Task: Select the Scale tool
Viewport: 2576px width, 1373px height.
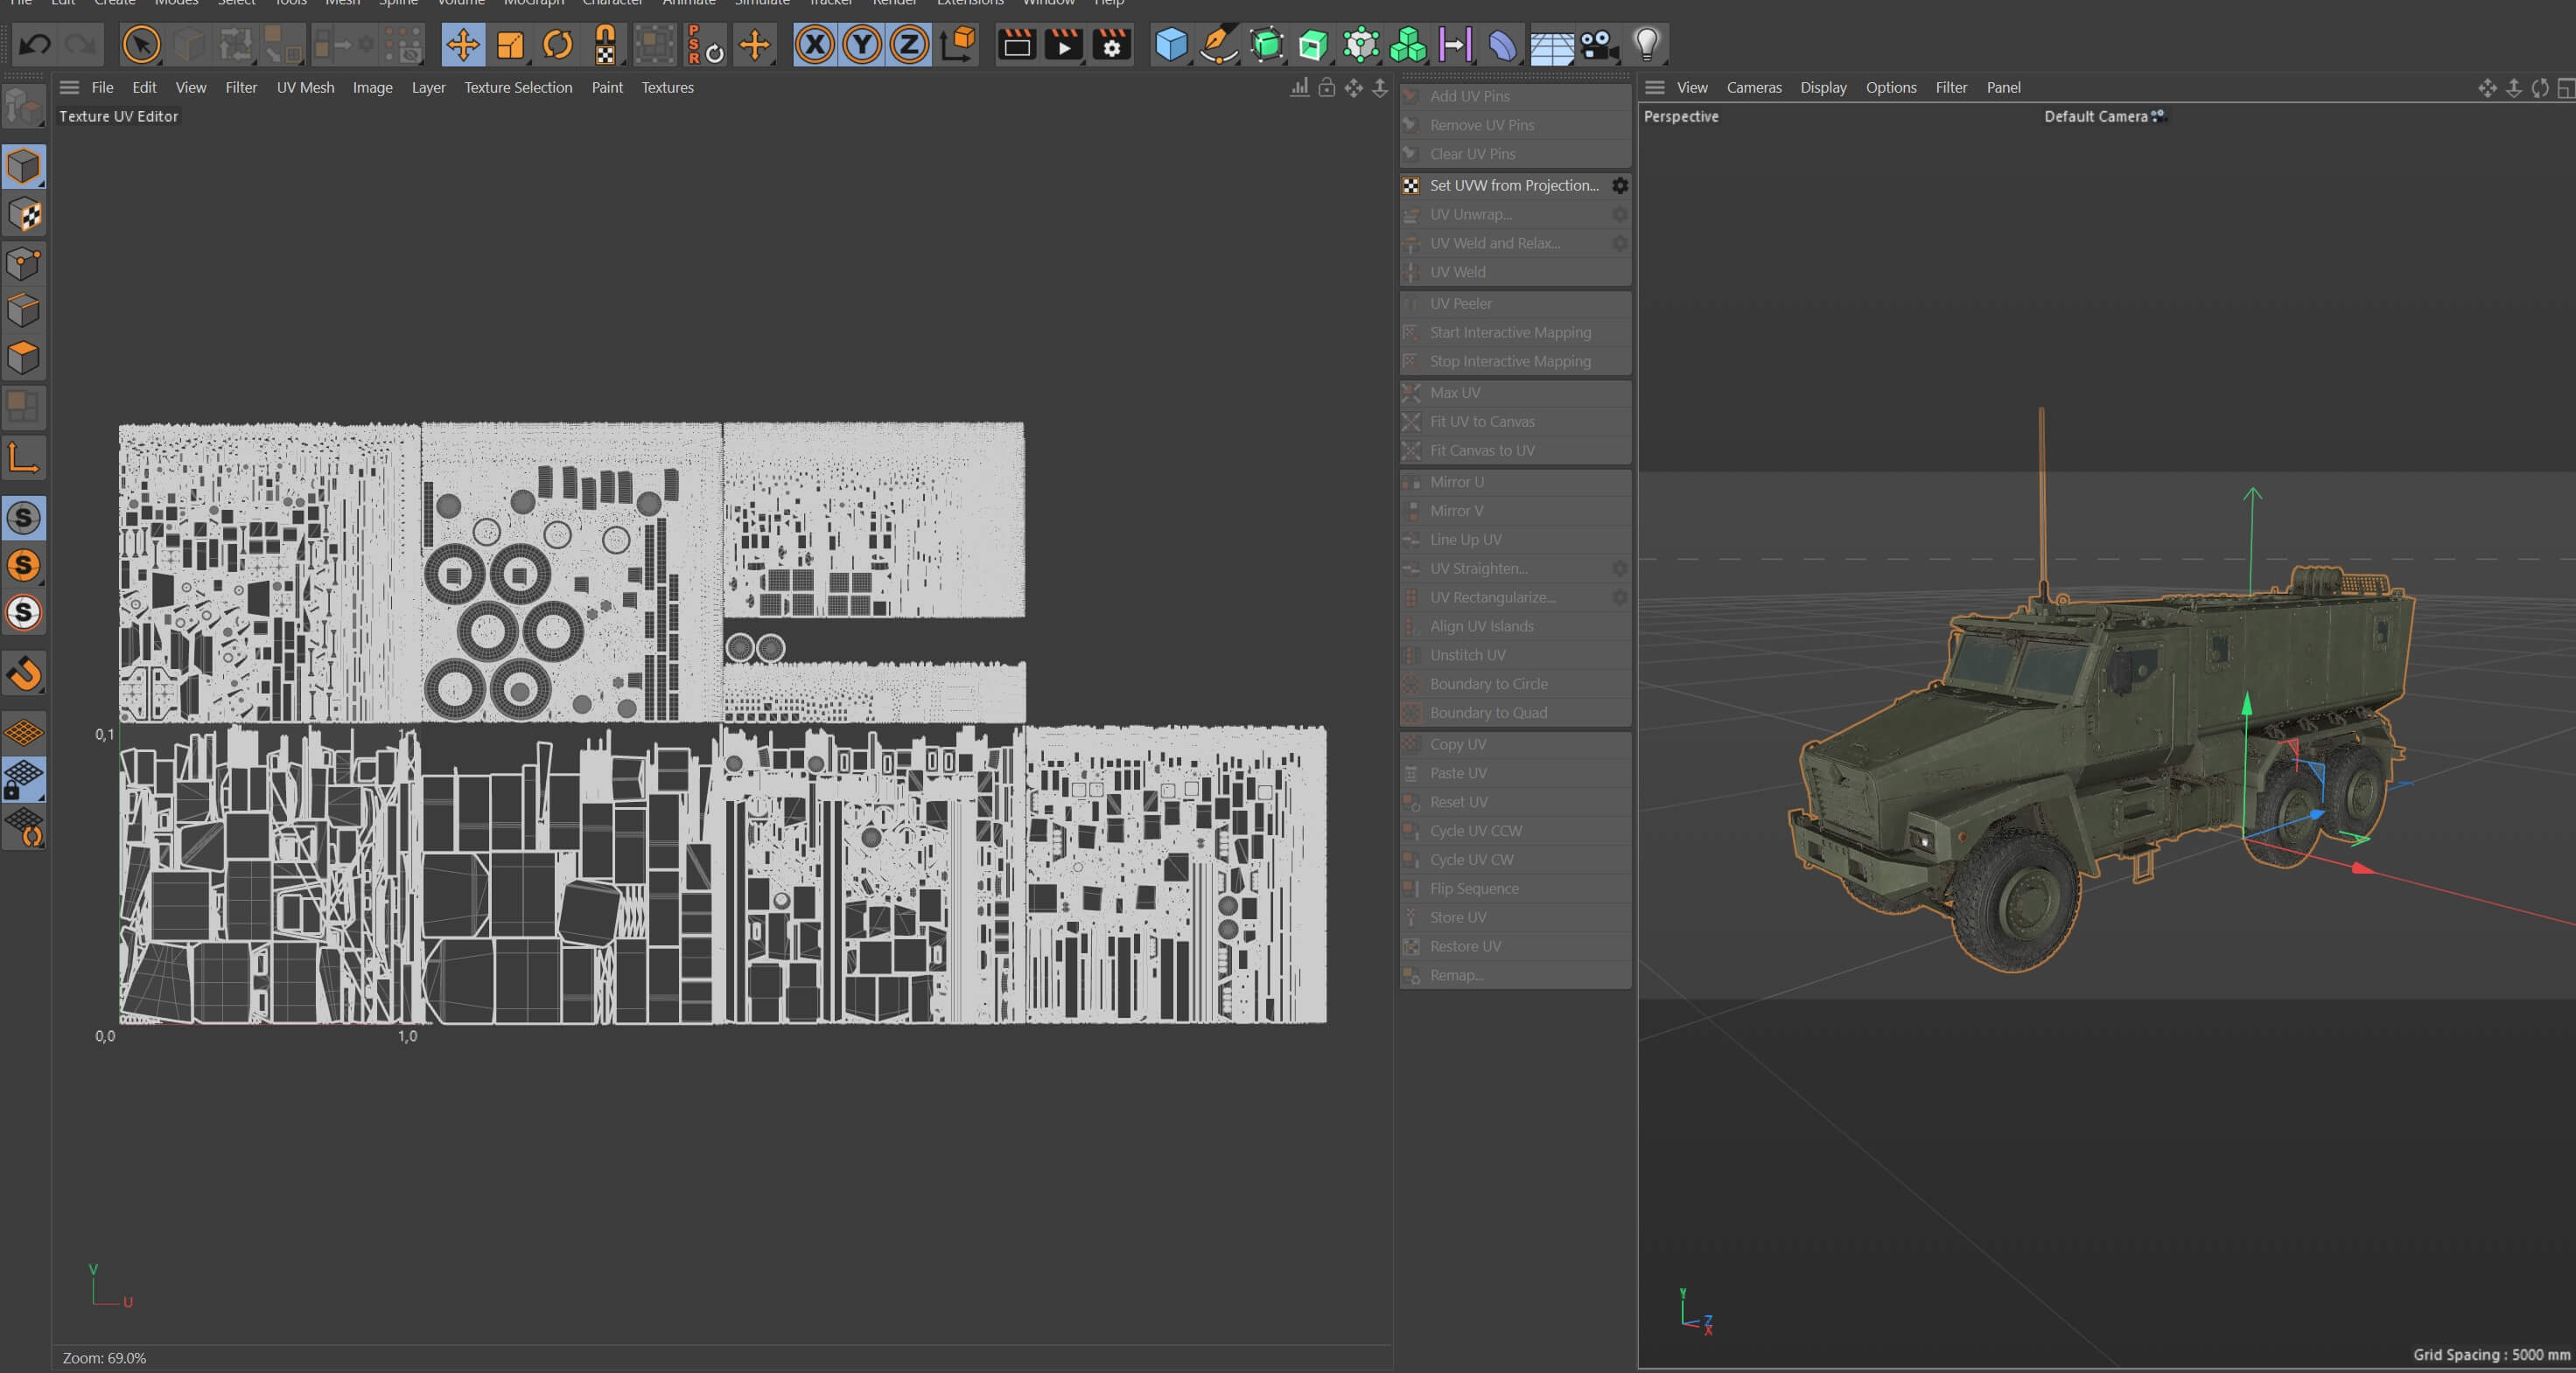Action: 510,45
